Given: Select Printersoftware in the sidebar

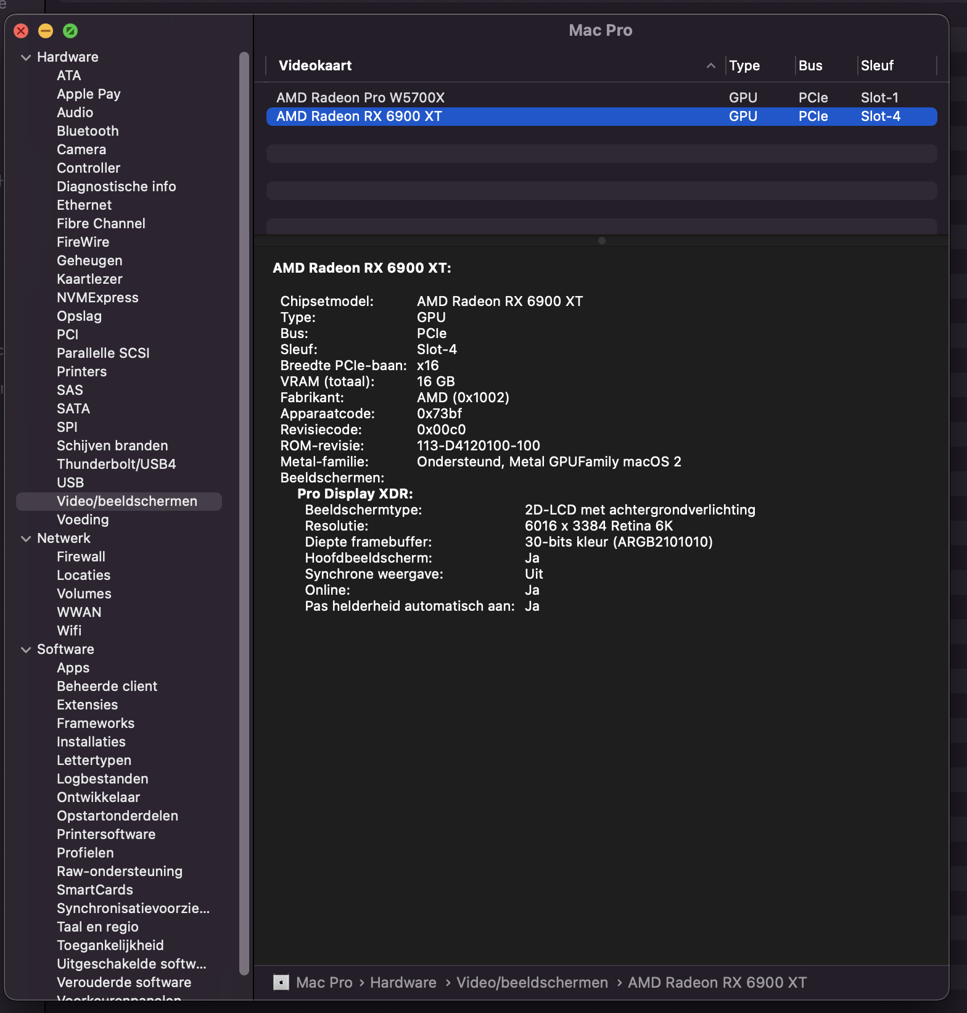Looking at the screenshot, I should click(106, 834).
